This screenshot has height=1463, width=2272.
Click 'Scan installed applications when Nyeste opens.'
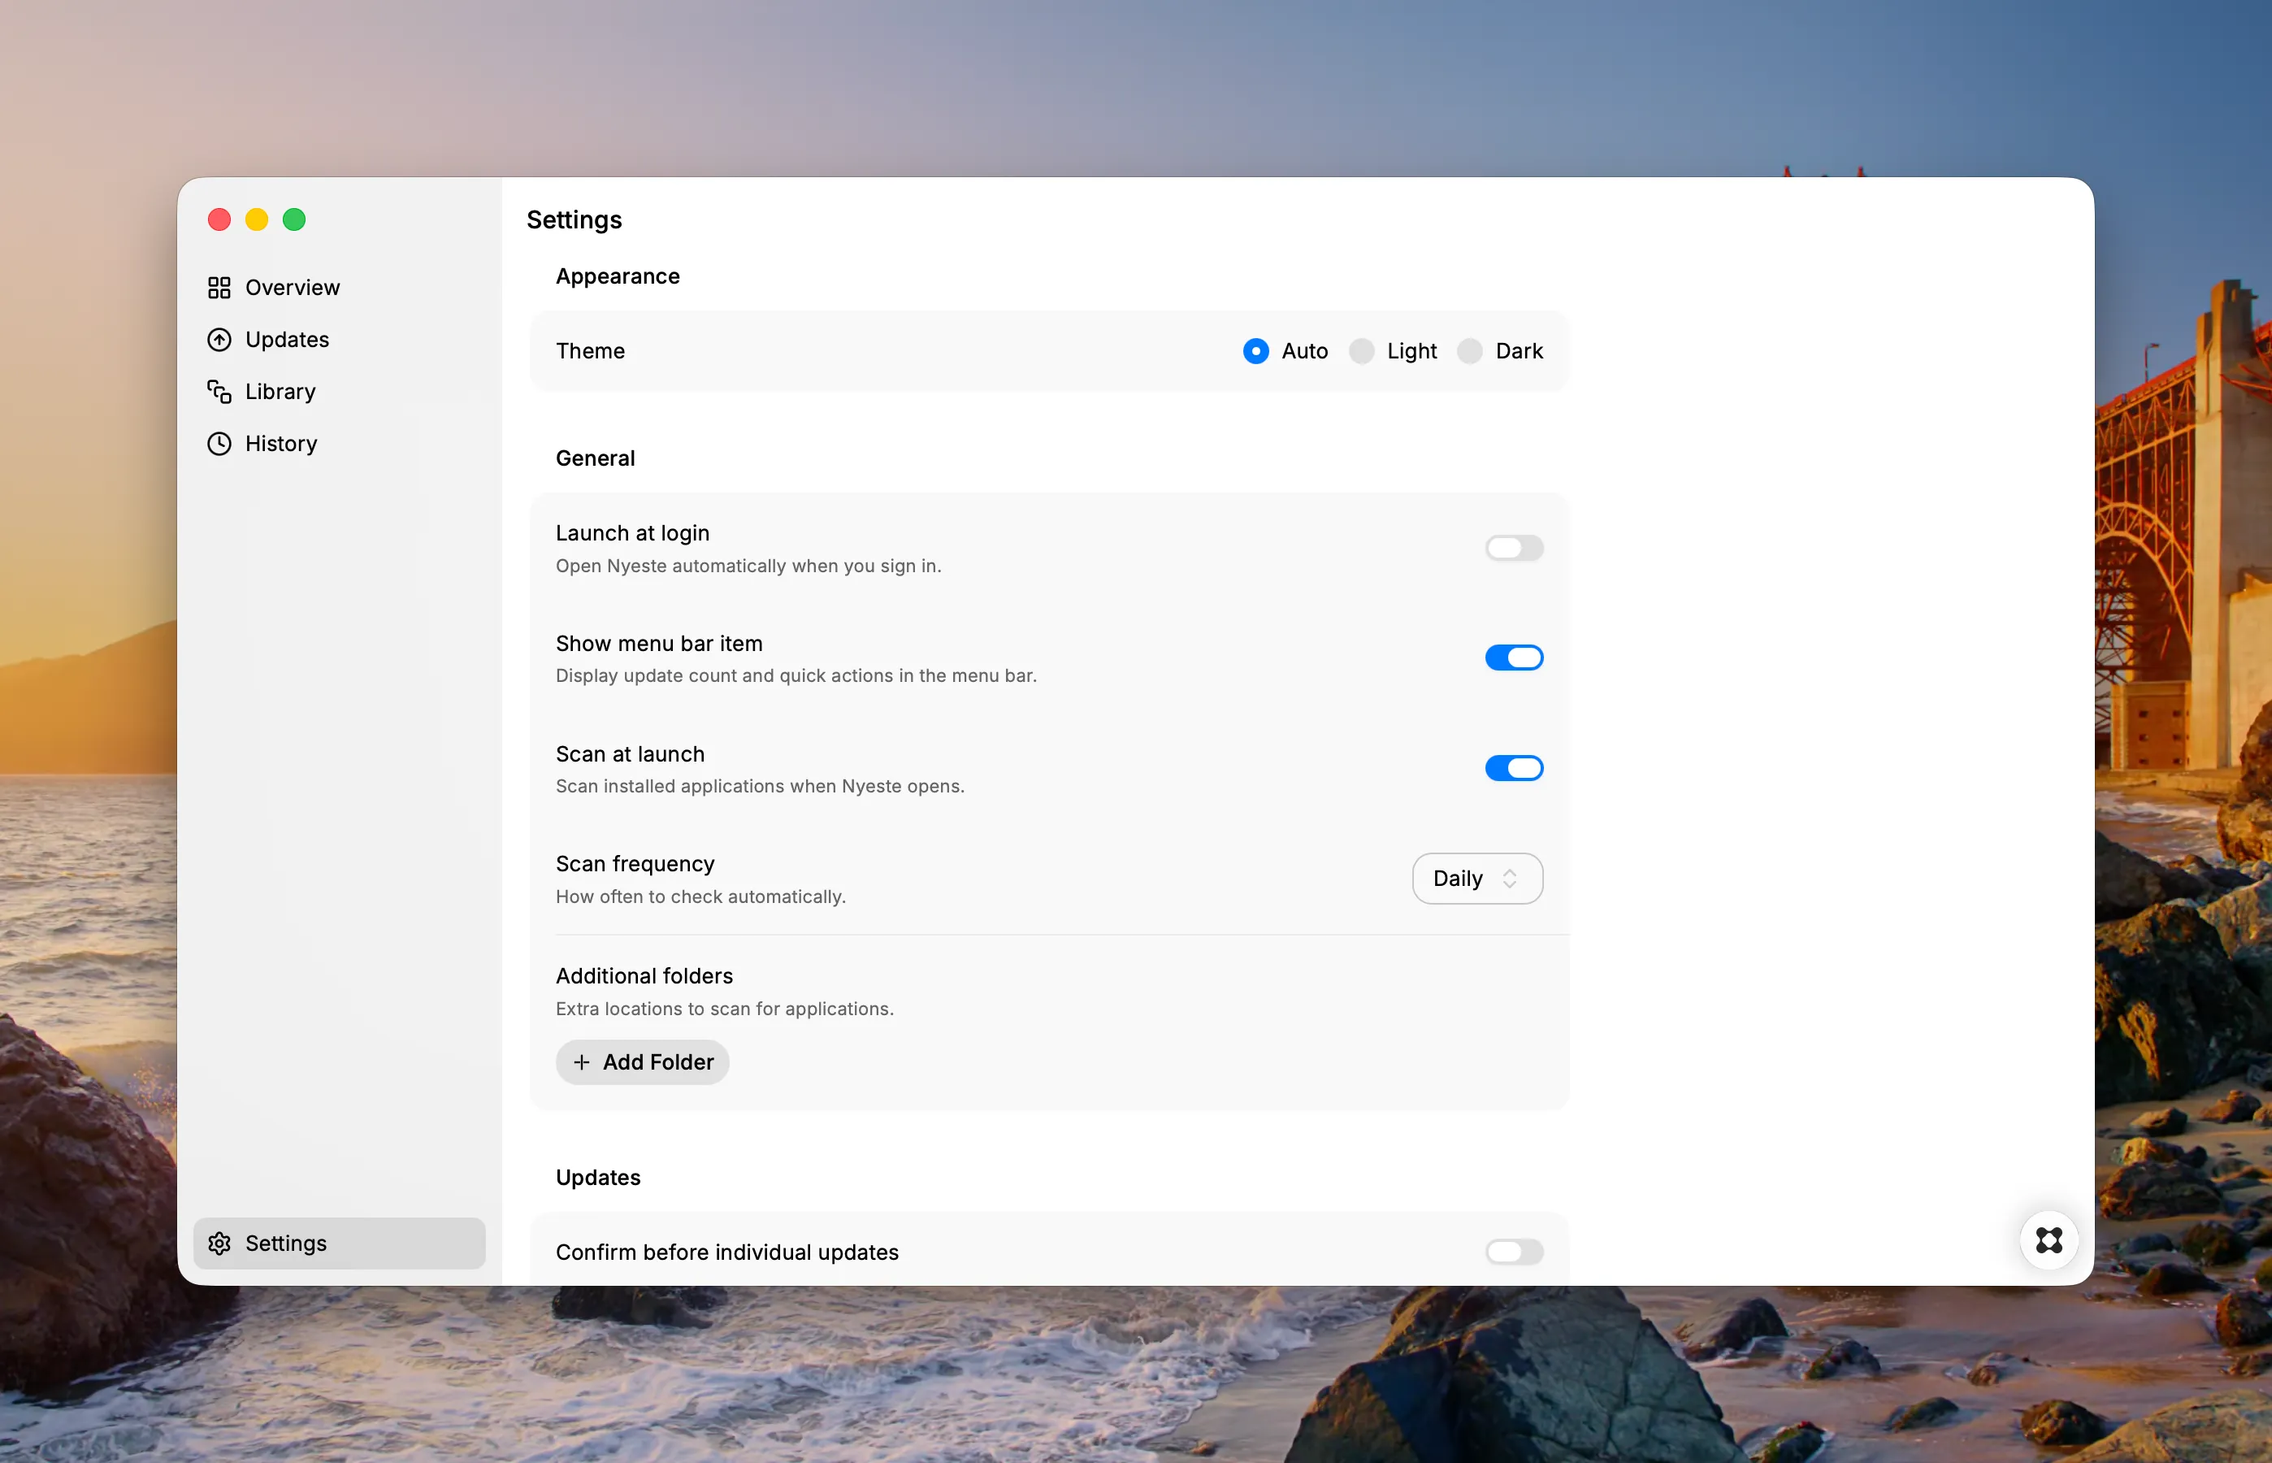(x=760, y=787)
